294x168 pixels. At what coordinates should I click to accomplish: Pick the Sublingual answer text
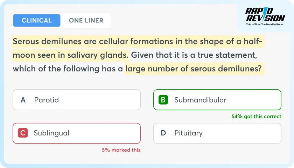click(51, 133)
